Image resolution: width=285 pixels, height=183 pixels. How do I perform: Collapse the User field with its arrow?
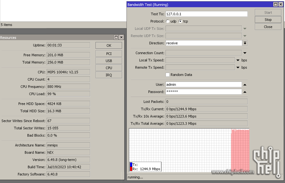pos(245,85)
